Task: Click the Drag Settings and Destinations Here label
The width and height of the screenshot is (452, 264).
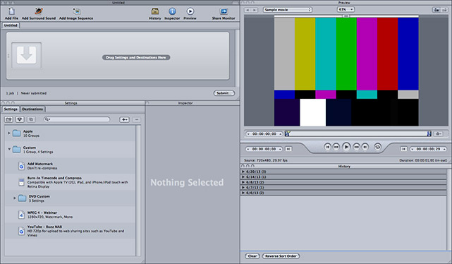Action: [x=136, y=57]
